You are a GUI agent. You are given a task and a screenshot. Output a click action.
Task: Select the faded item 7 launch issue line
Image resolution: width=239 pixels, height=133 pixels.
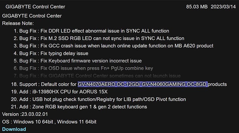pos(97,76)
